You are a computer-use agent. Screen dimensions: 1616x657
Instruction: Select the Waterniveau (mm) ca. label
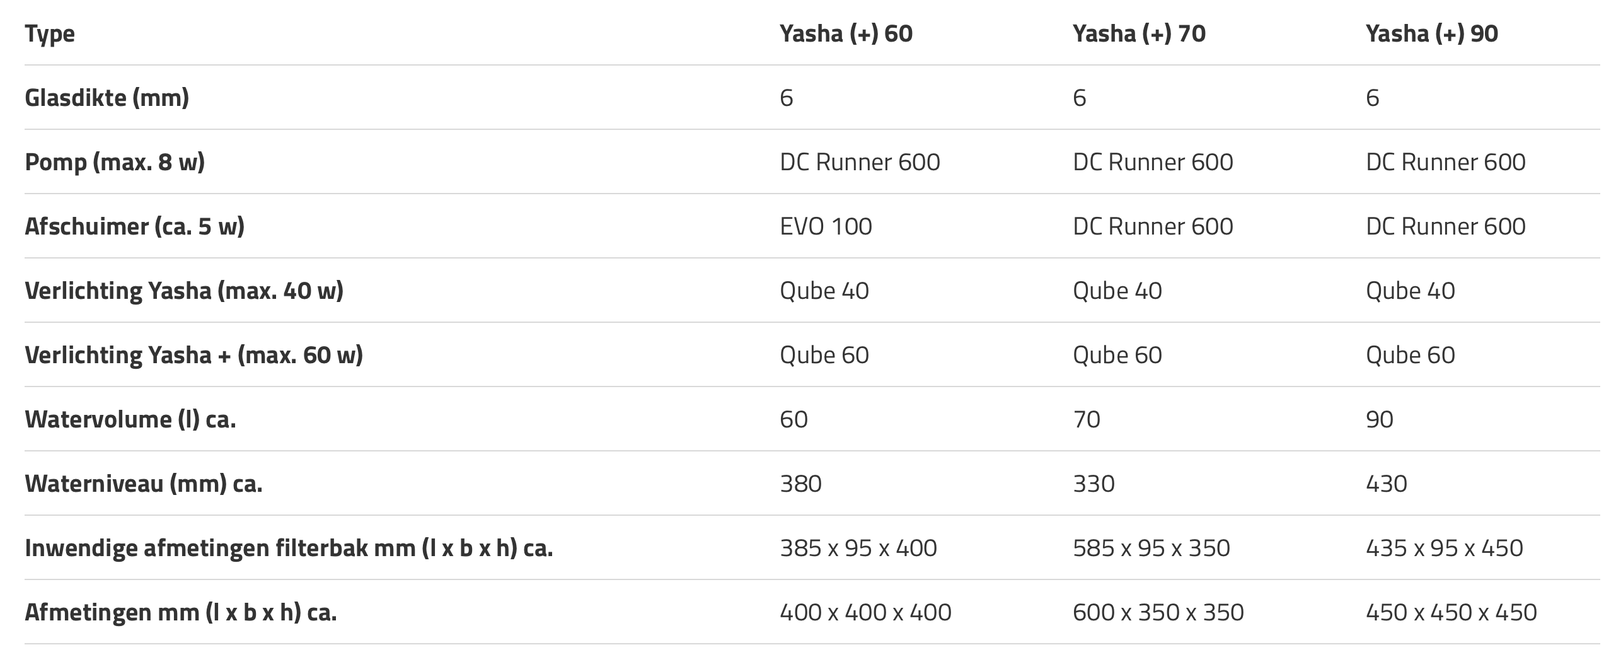point(144,484)
